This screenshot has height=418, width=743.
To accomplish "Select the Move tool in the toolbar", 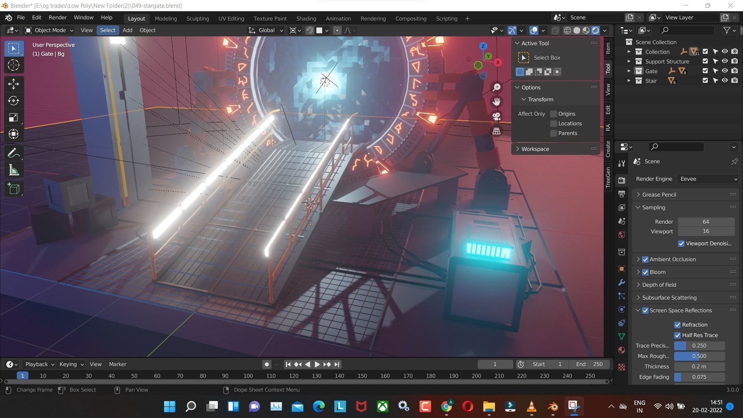I will [x=13, y=84].
